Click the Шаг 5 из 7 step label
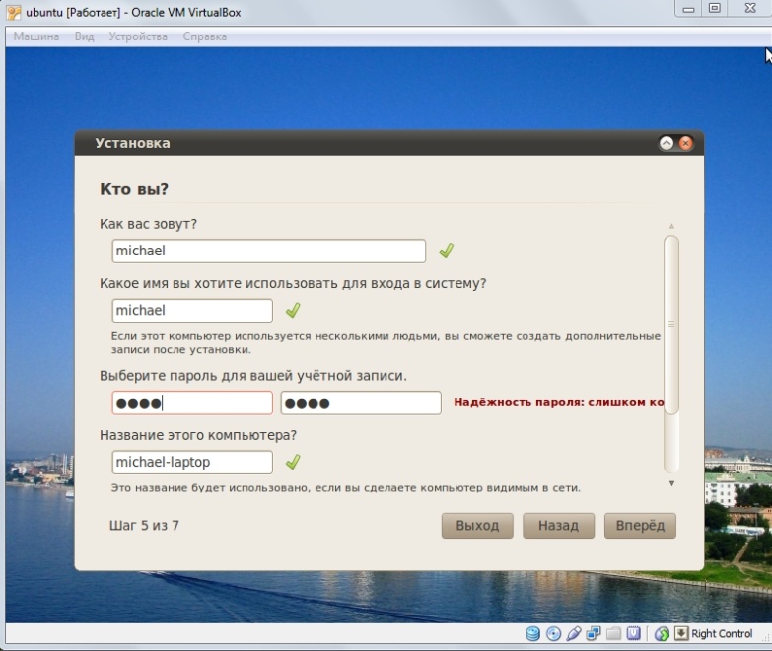This screenshot has height=651, width=772. coord(144,526)
